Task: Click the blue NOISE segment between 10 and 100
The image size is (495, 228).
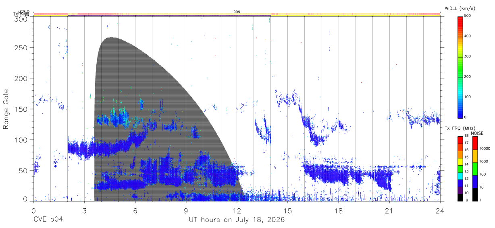Action: (475, 181)
